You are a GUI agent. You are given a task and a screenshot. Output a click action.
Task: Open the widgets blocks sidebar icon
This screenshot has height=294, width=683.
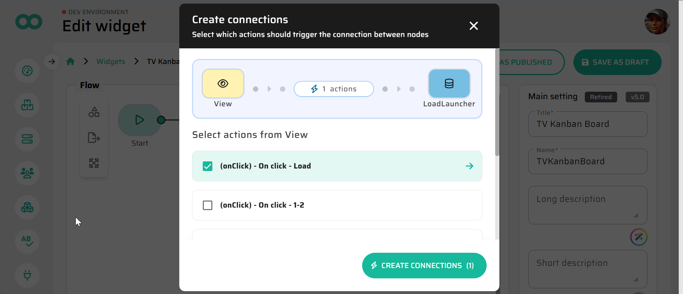(27, 105)
